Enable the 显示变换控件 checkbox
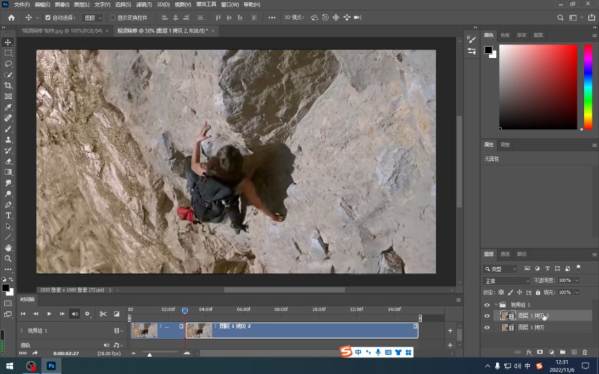Screen dimensions: 599x374 pos(112,18)
